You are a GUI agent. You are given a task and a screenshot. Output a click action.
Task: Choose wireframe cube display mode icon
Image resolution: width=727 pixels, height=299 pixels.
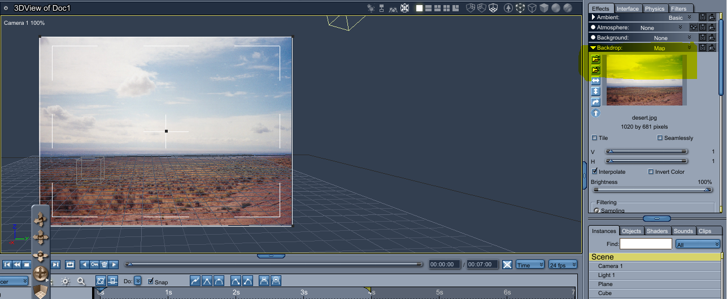[x=532, y=8]
